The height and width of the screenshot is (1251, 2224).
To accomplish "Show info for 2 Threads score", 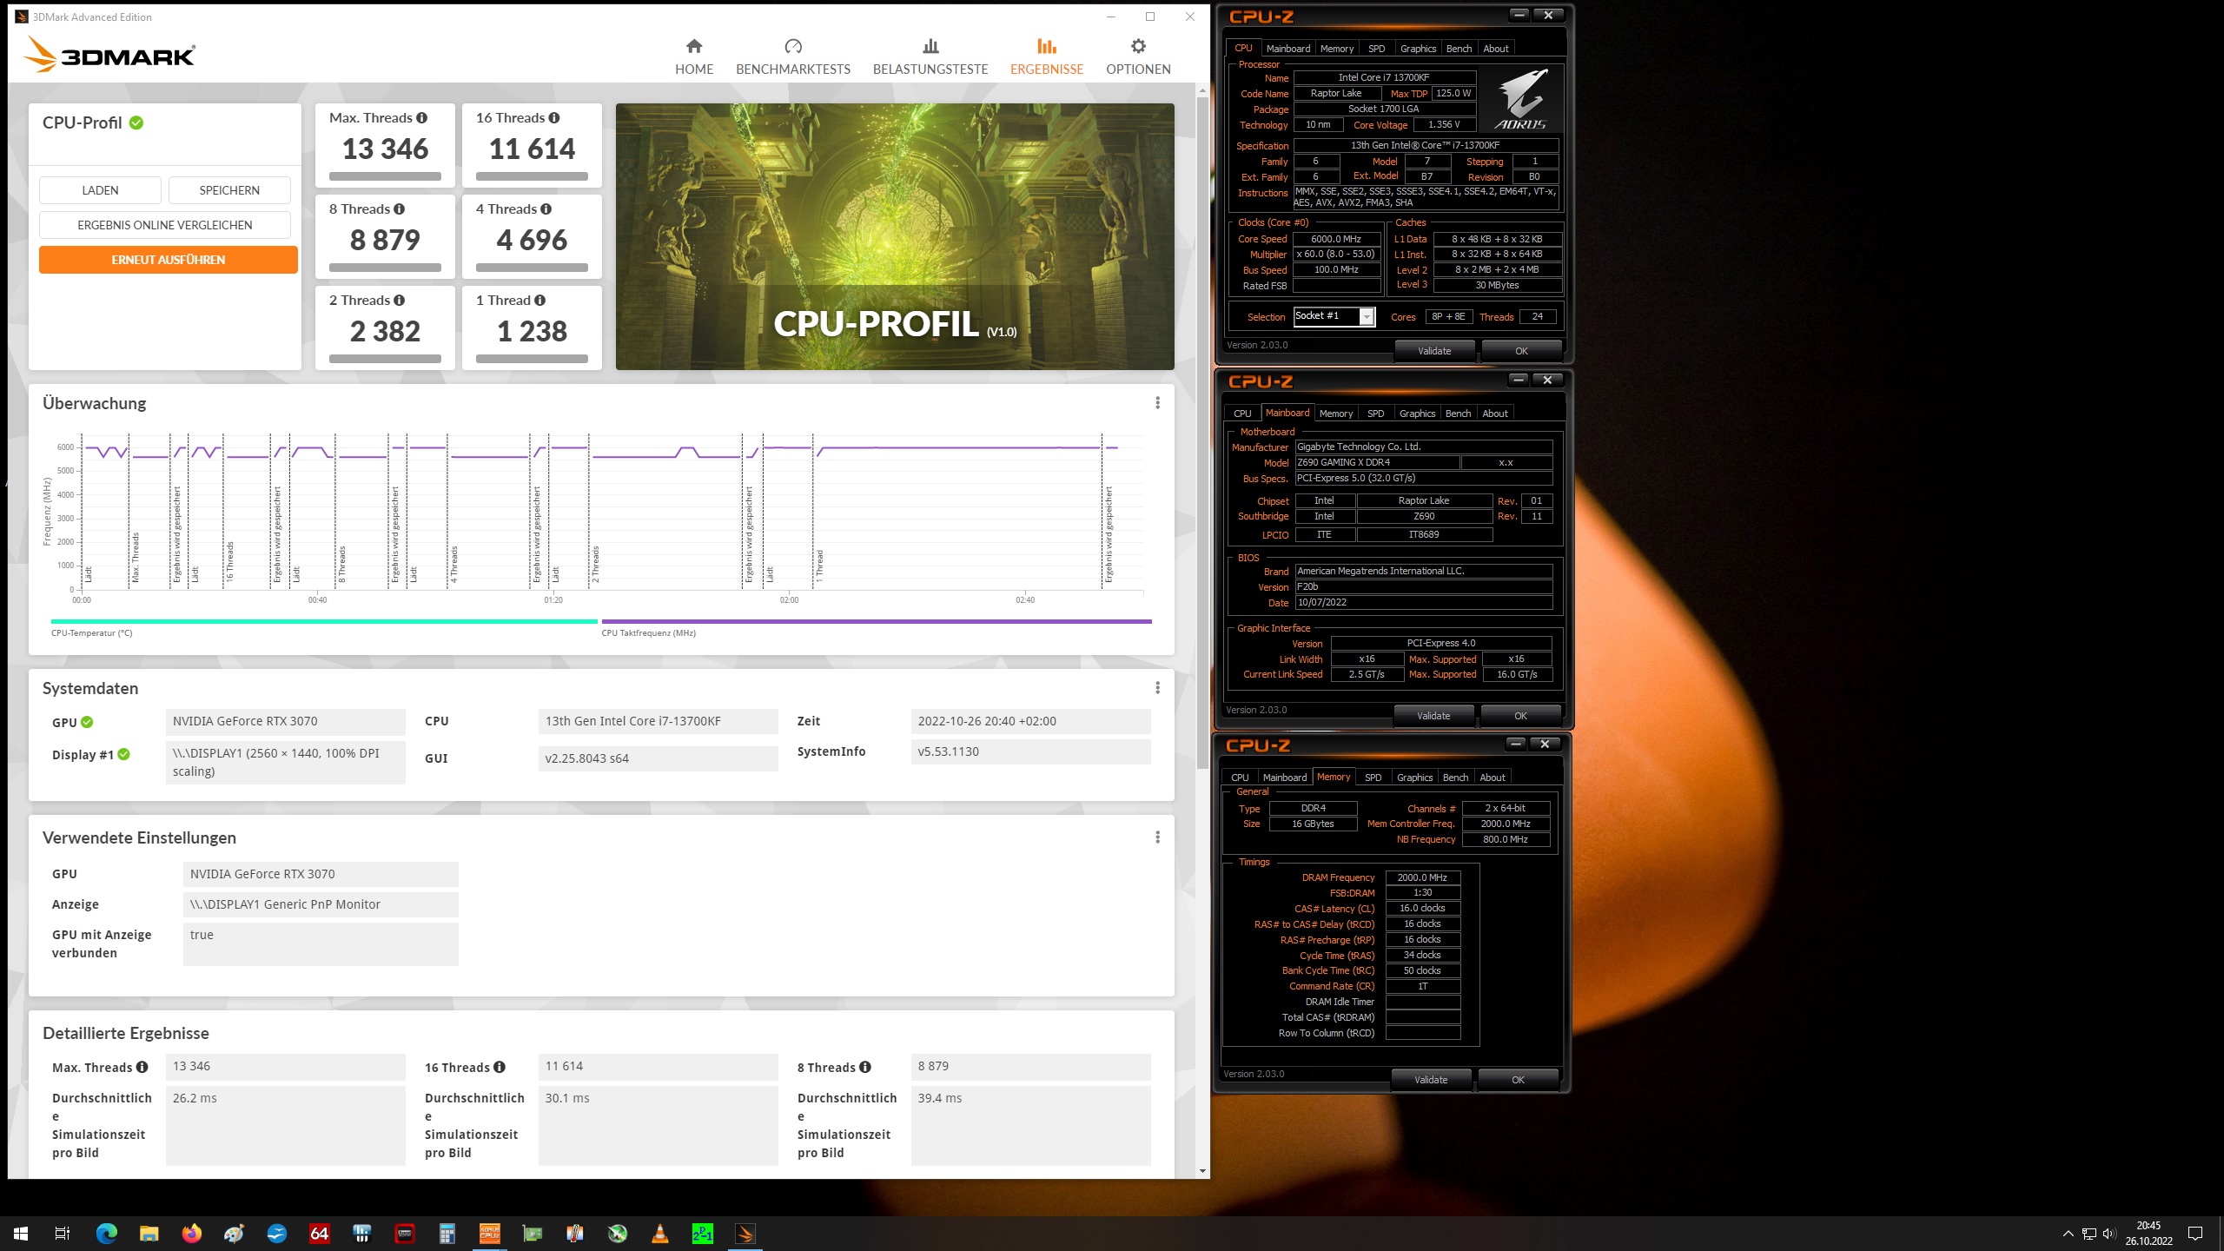I will (x=399, y=300).
